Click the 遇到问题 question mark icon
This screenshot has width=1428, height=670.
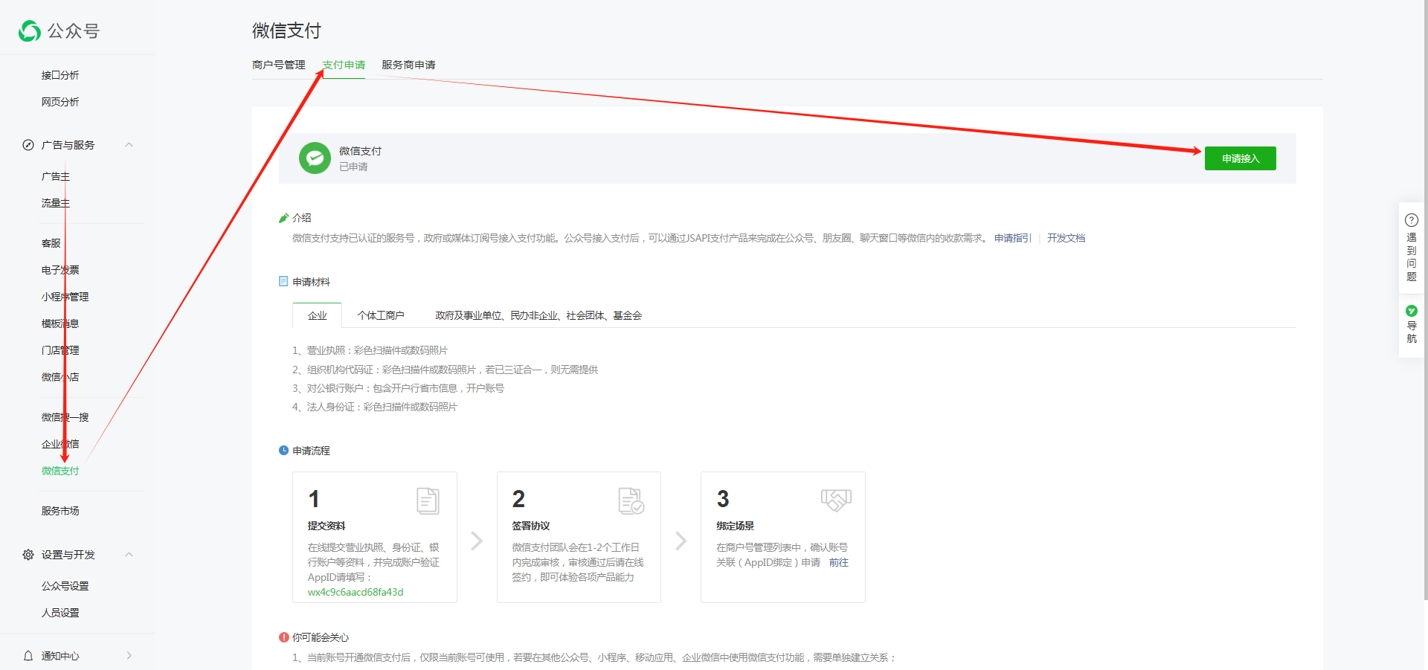[1411, 220]
